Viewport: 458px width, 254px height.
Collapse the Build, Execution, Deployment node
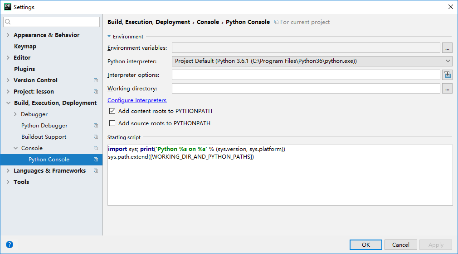tap(8, 103)
